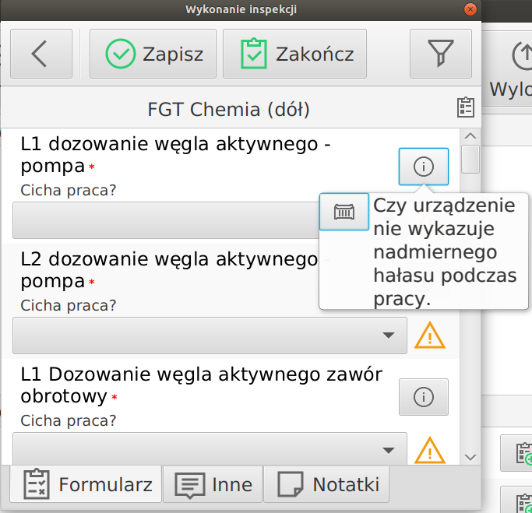
Task: Open the Notatki tab
Action: [x=326, y=484]
